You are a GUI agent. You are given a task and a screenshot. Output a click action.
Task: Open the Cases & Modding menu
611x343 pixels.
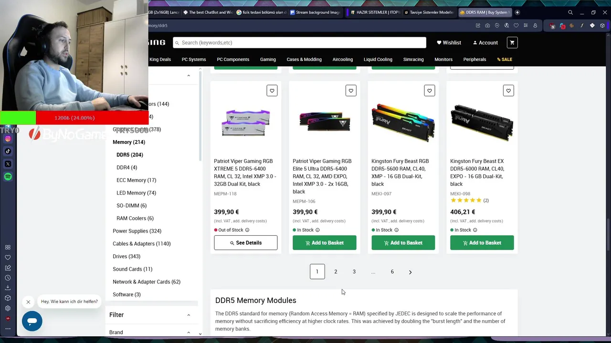304,60
